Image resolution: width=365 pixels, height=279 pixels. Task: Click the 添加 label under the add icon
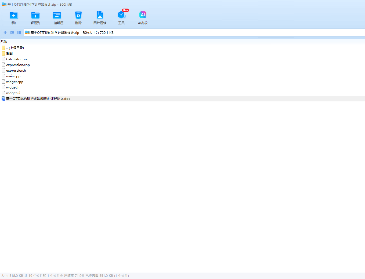(14, 23)
